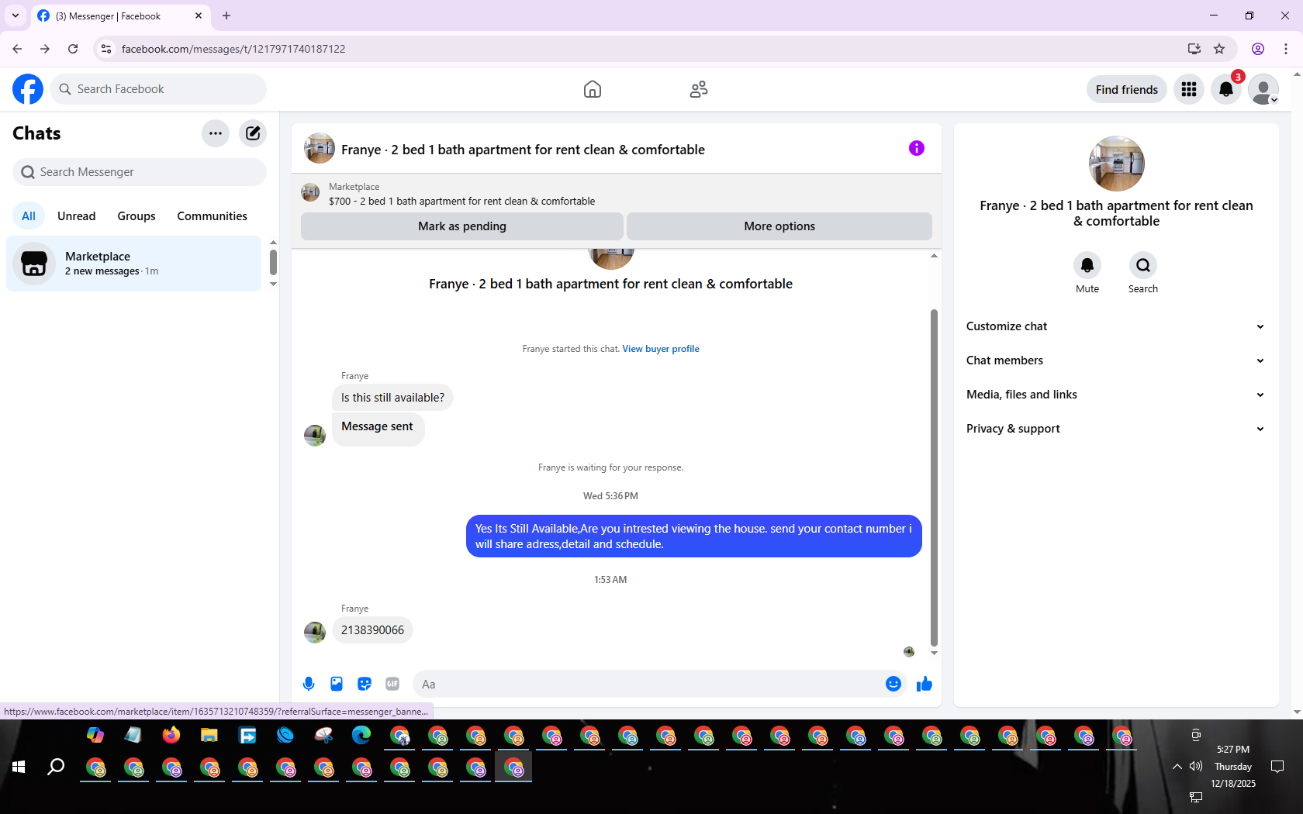Image resolution: width=1303 pixels, height=814 pixels.
Task: Focus the Search Messenger field
Action: click(x=140, y=172)
